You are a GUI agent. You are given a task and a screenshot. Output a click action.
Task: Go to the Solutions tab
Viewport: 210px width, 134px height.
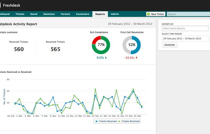[x=49, y=14]
